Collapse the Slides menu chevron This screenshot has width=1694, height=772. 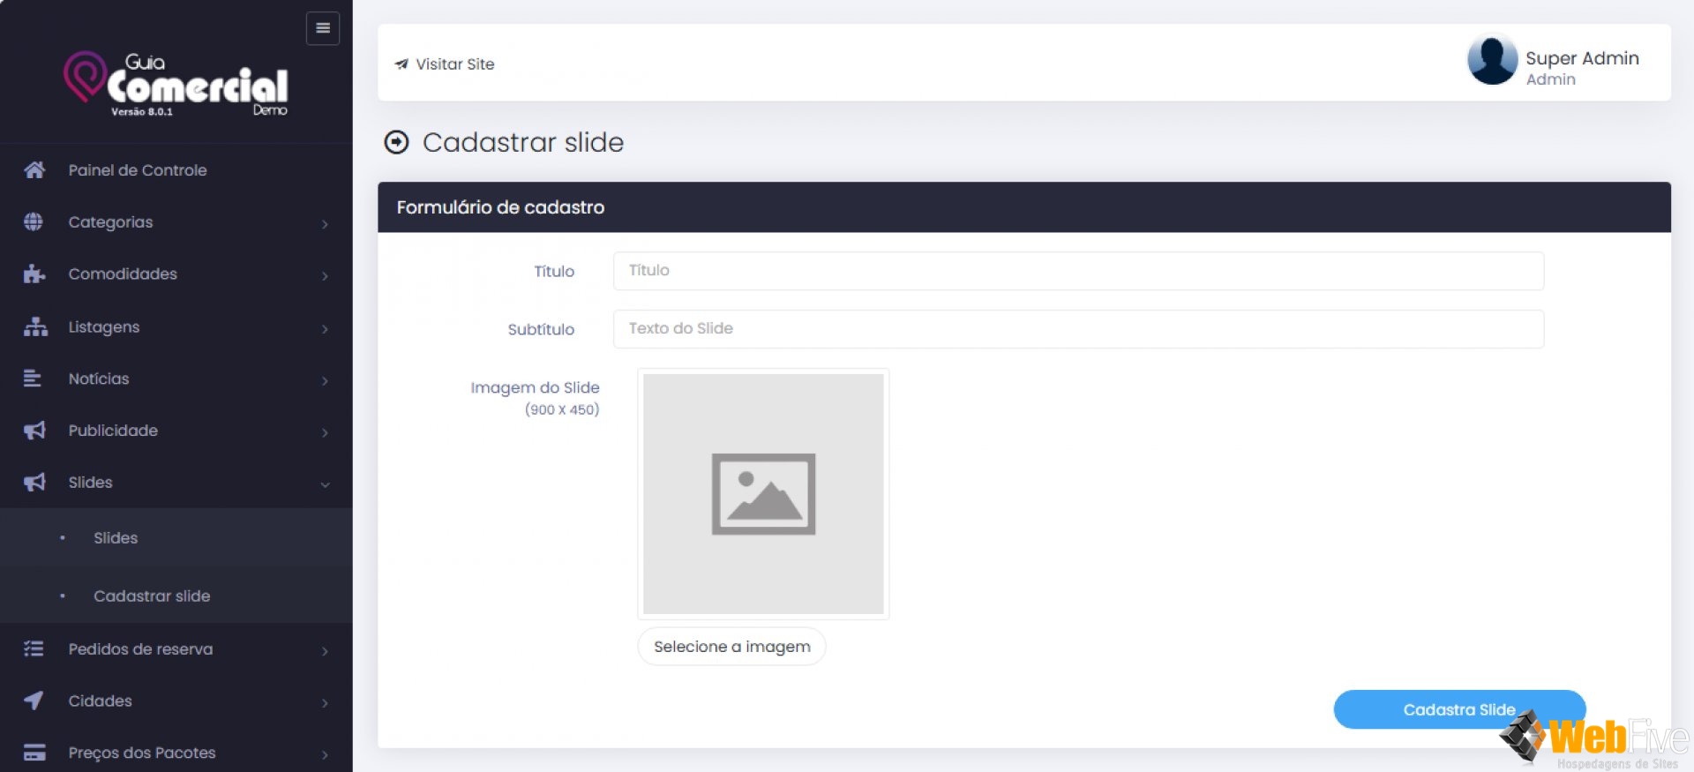(x=325, y=484)
